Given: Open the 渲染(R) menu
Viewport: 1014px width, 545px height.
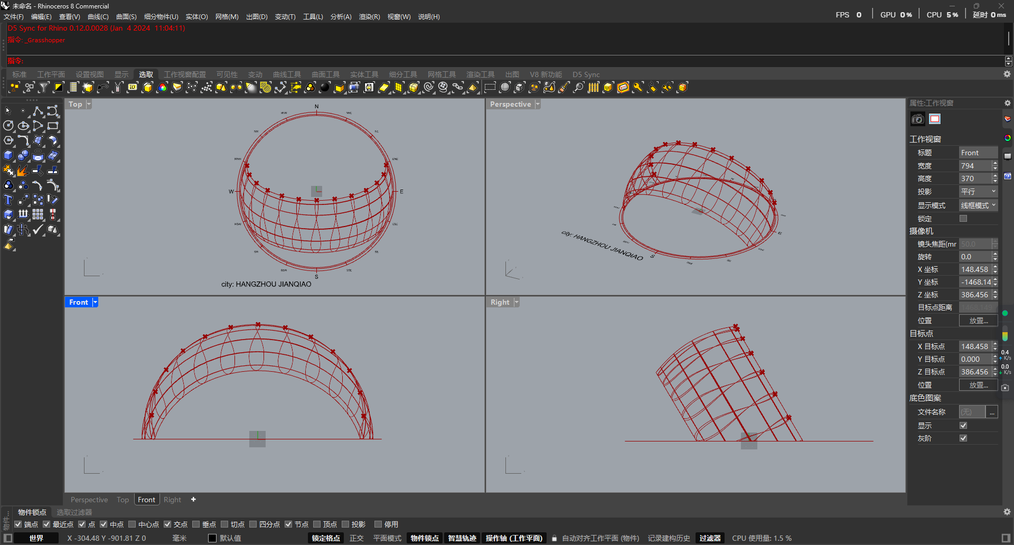Looking at the screenshot, I should tap(369, 17).
